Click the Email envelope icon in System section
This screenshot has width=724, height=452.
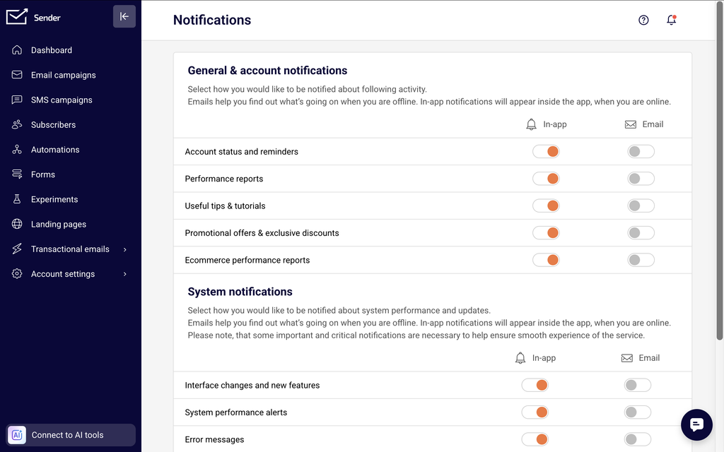coord(627,358)
